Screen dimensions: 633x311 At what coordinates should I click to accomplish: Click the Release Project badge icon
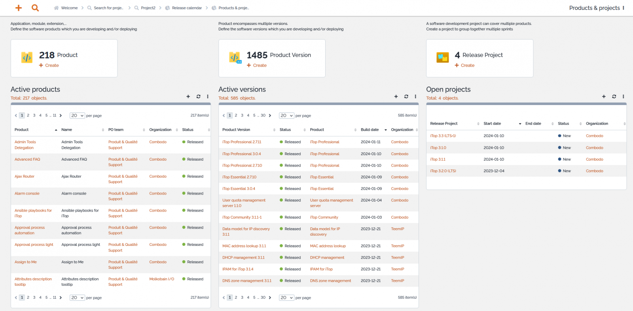pyautogui.click(x=443, y=58)
